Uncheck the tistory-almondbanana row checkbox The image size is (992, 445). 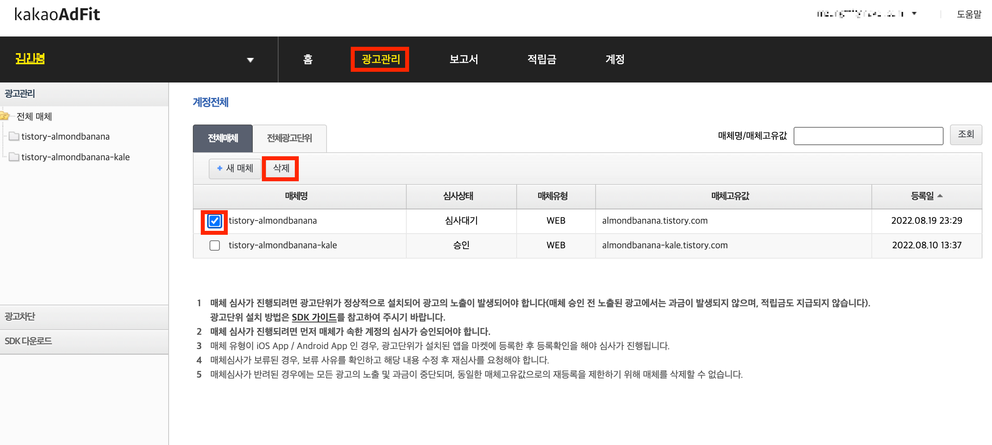click(215, 221)
